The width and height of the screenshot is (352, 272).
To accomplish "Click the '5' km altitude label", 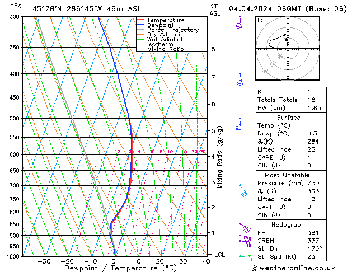I will pyautogui.click(x=213, y=130).
